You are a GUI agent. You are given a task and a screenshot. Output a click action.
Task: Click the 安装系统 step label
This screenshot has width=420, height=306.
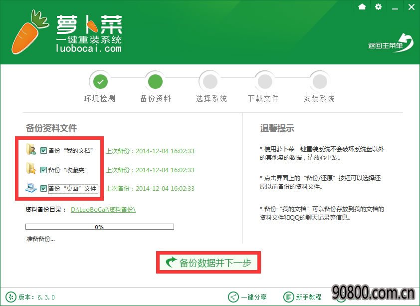(319, 99)
